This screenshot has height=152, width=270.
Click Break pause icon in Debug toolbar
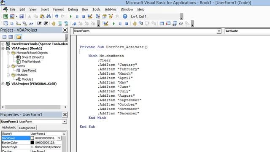point(120,24)
